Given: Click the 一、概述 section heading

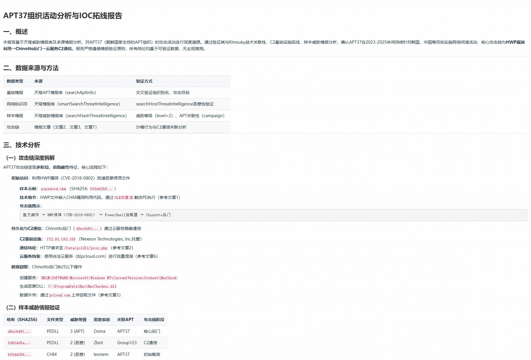Looking at the screenshot, I should (x=16, y=32).
